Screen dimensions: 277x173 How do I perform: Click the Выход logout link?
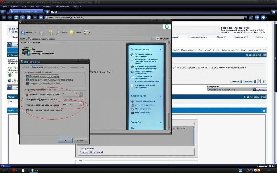260,37
